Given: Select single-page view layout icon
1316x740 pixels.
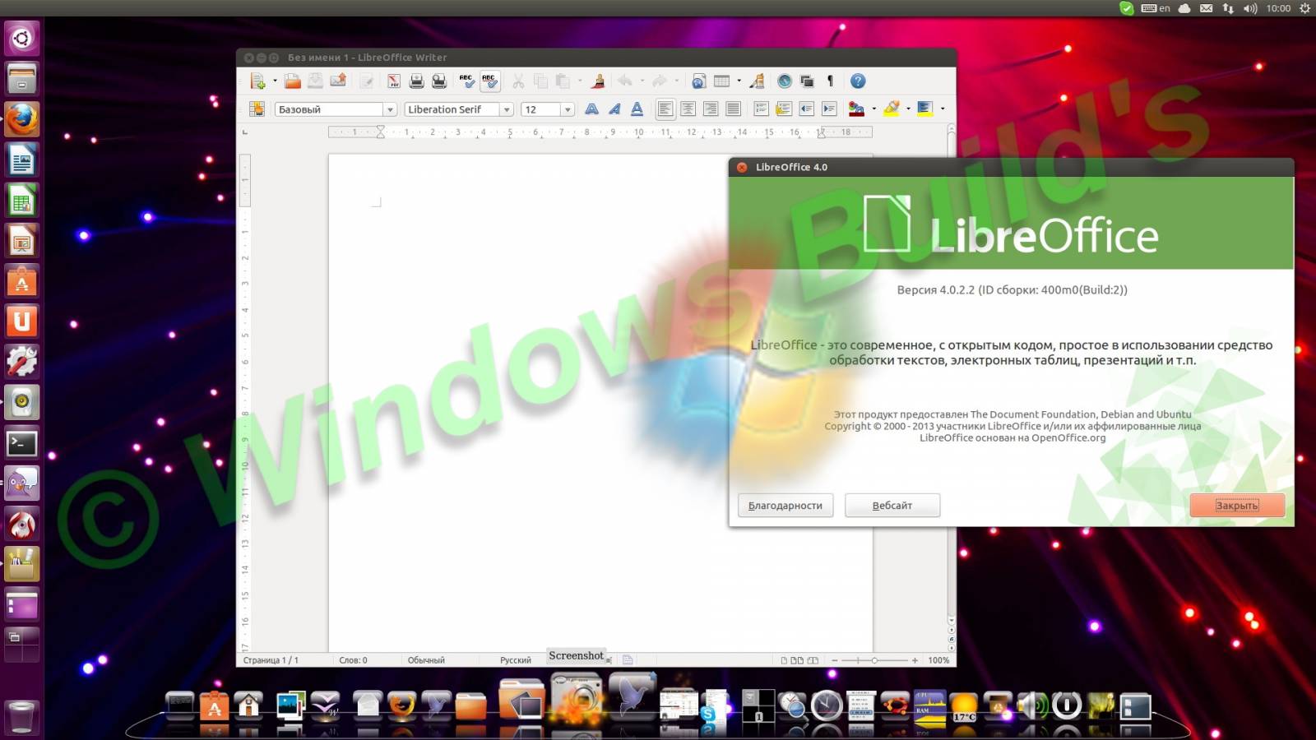Looking at the screenshot, I should (x=784, y=660).
